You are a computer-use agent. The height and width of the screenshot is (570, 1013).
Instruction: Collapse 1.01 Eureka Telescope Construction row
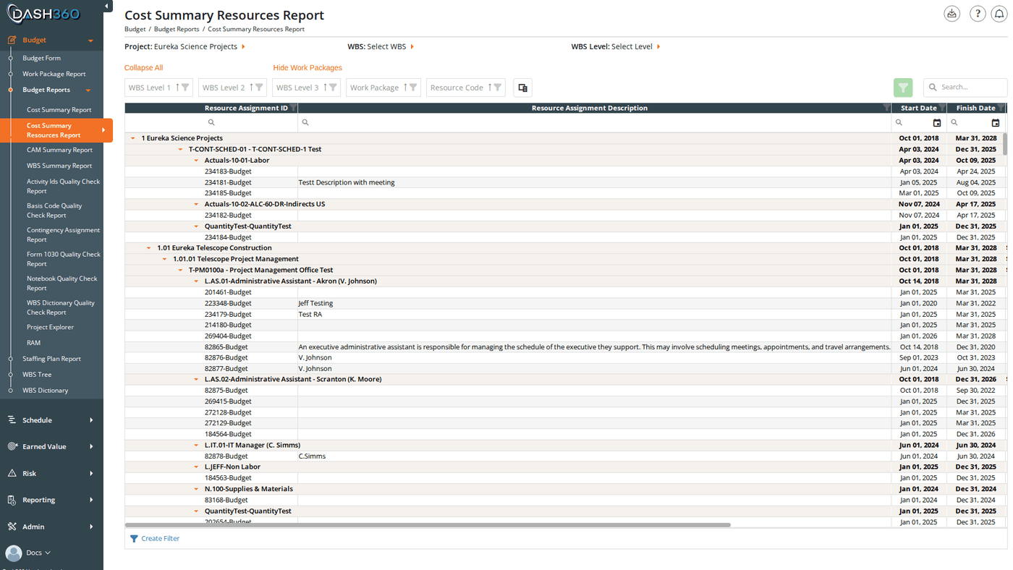(x=149, y=248)
